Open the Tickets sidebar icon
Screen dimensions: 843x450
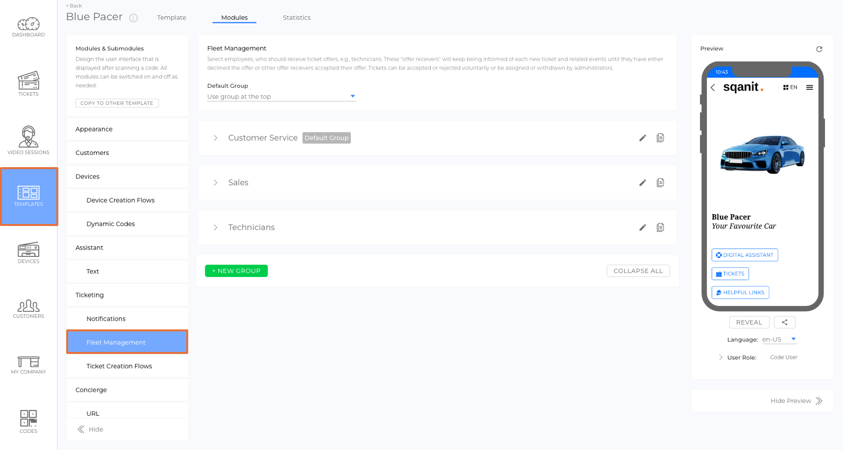point(28,84)
